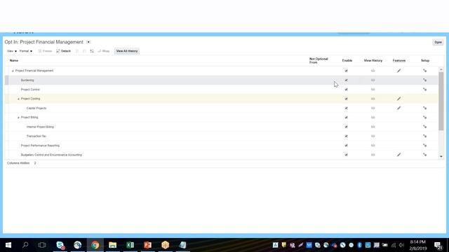
Task: Open Setup icon for Budgeting row
Action: coord(424,80)
